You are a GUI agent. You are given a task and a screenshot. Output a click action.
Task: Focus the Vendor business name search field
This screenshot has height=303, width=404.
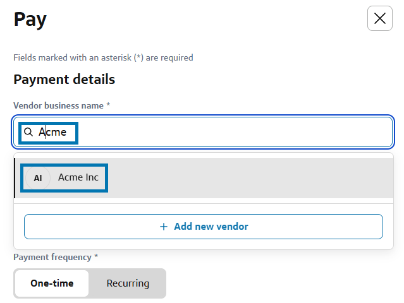(x=203, y=132)
